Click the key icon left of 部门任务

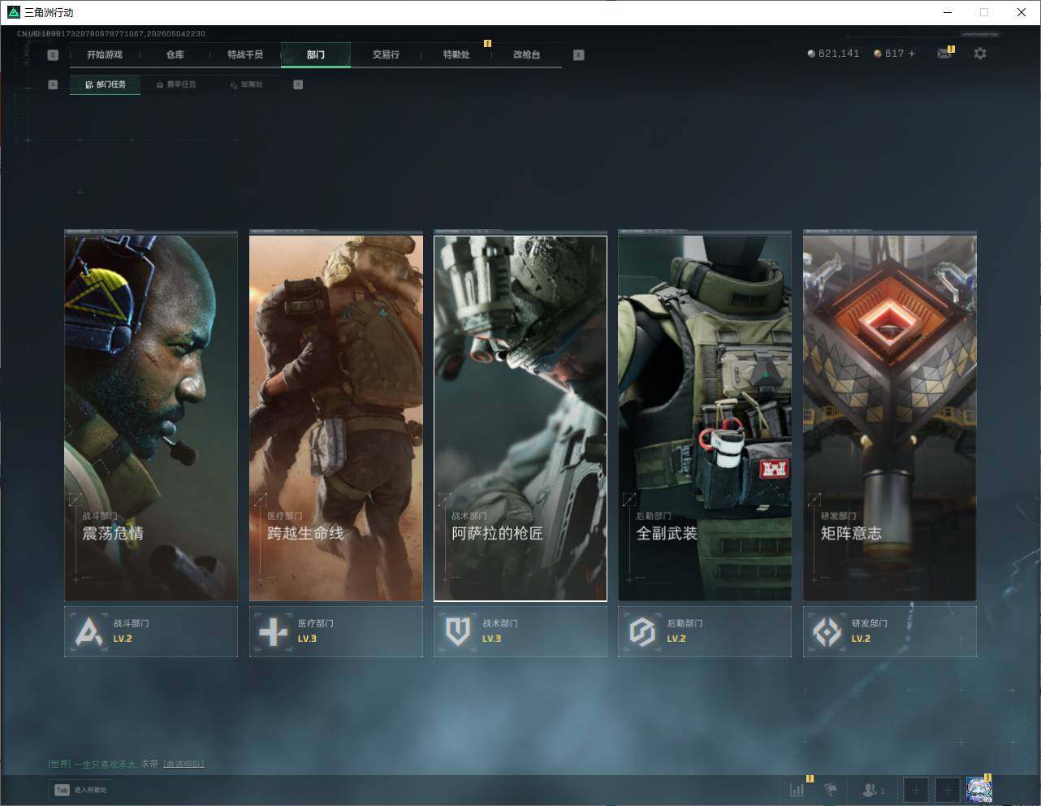(x=53, y=84)
